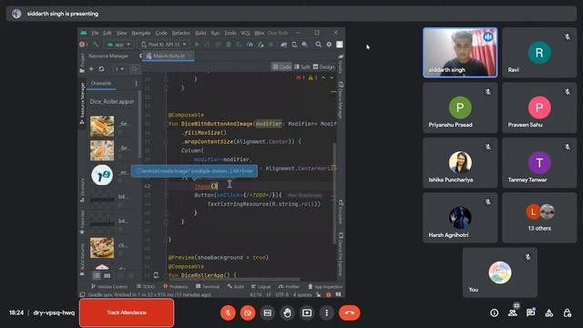Image resolution: width=583 pixels, height=328 pixels.
Task: Open the chat with everyone panel
Action: click(x=530, y=313)
